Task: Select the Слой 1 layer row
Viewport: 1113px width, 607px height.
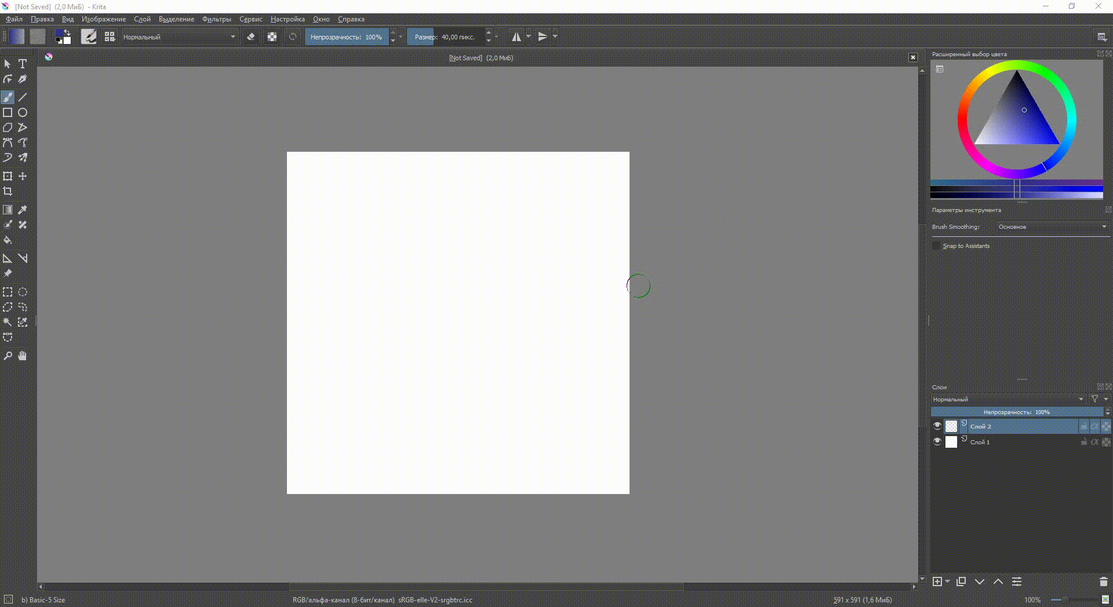Action: point(1020,442)
